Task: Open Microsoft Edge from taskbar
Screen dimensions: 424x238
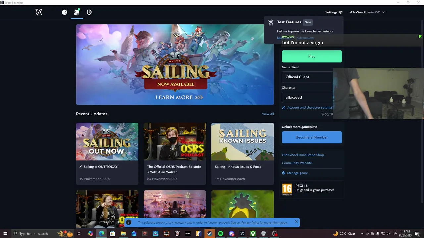Action: pyautogui.click(x=101, y=234)
